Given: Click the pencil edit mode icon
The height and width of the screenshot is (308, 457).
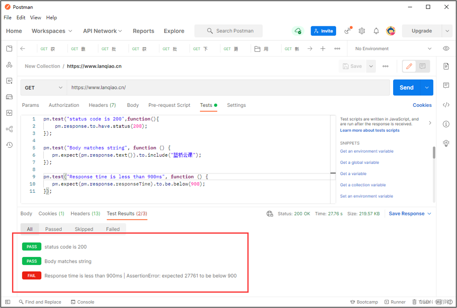Looking at the screenshot, I should pyautogui.click(x=409, y=66).
